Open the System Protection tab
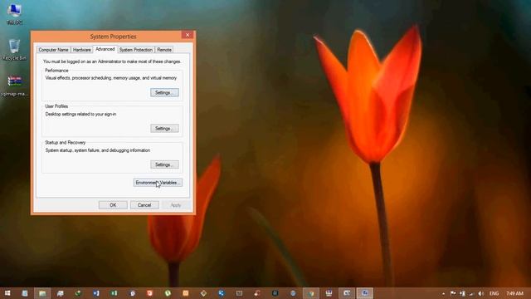The width and height of the screenshot is (531, 299). [136, 50]
